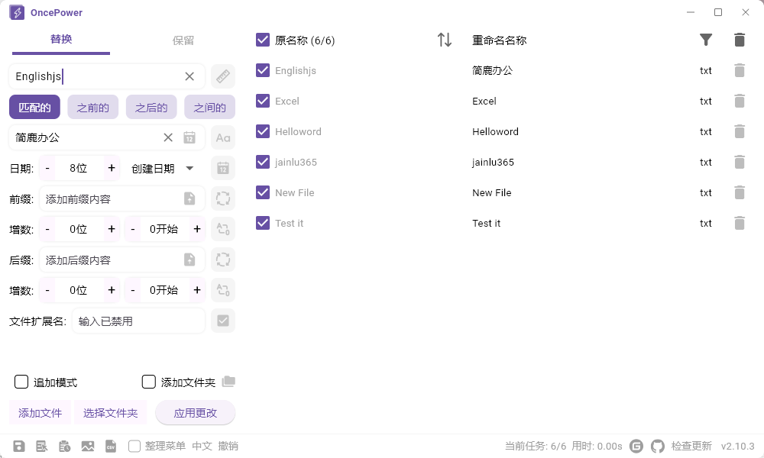
Task: Toggle the Aa case matching icon
Action: [x=222, y=137]
